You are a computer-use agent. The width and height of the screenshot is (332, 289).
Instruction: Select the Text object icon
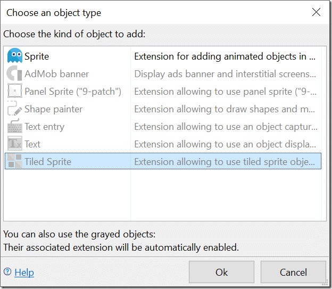point(14,144)
